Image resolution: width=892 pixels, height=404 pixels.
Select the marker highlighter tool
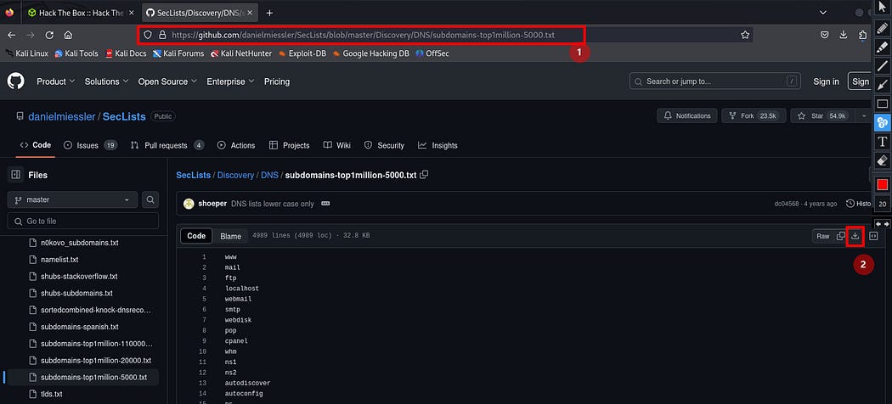[x=883, y=46]
